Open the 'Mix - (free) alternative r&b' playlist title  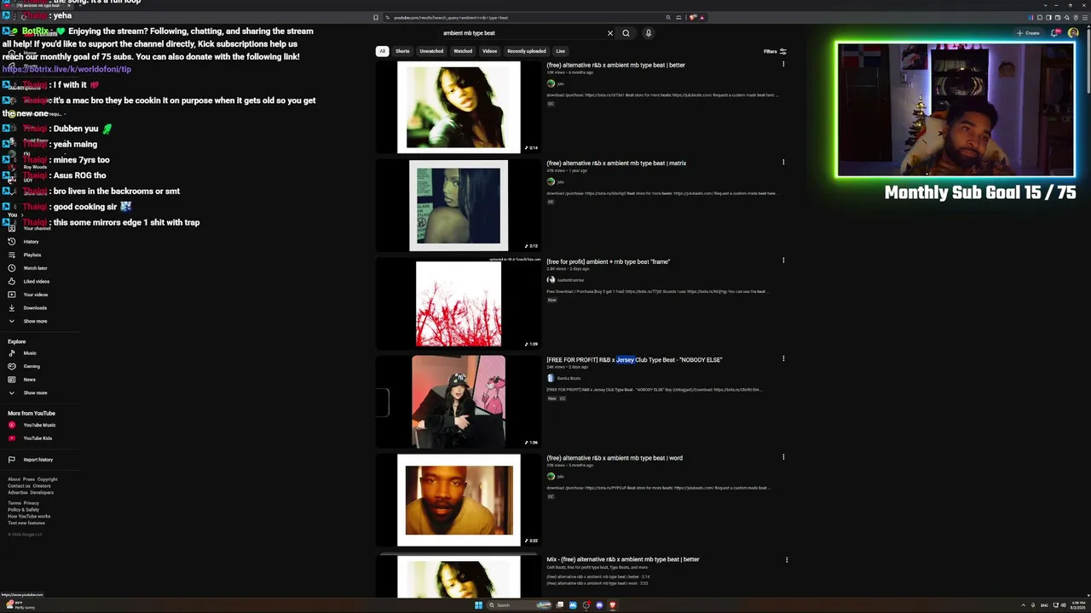tap(623, 559)
